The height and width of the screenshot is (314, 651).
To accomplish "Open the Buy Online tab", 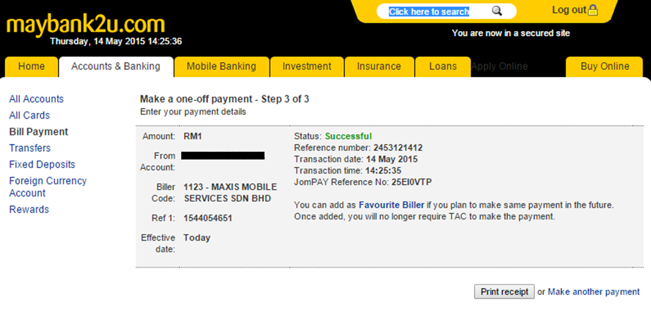I will coord(604,66).
